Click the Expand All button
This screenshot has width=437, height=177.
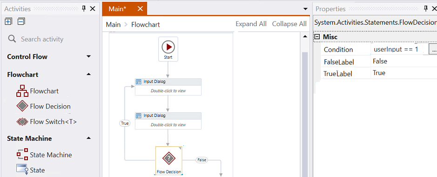251,24
